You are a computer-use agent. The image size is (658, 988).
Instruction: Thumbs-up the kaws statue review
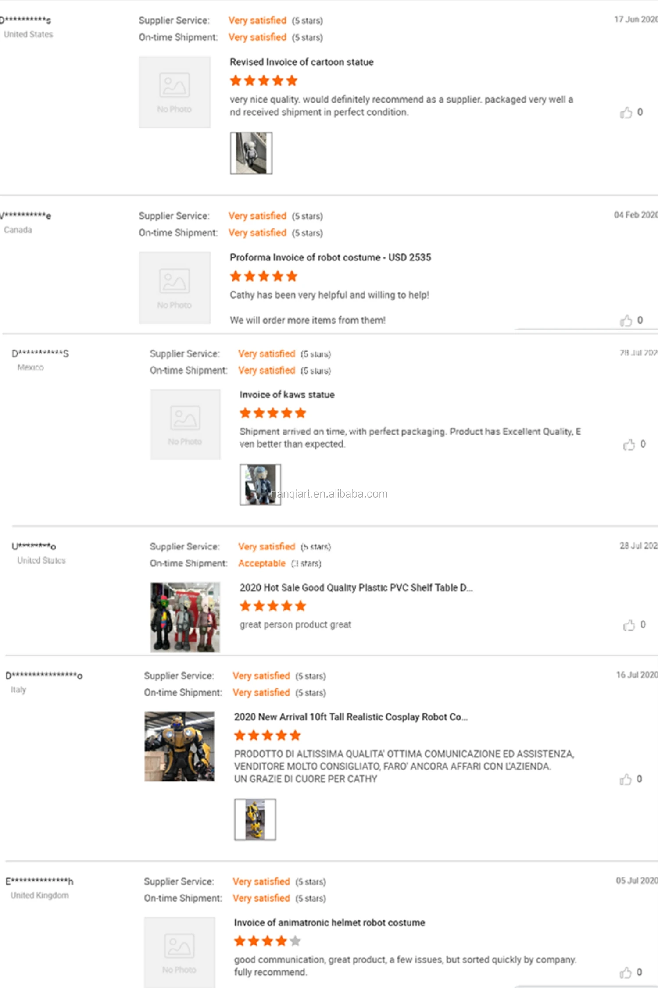(629, 445)
